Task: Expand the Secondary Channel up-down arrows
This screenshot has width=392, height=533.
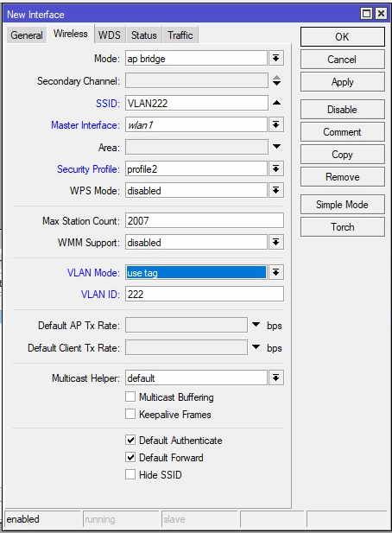Action: pos(276,81)
